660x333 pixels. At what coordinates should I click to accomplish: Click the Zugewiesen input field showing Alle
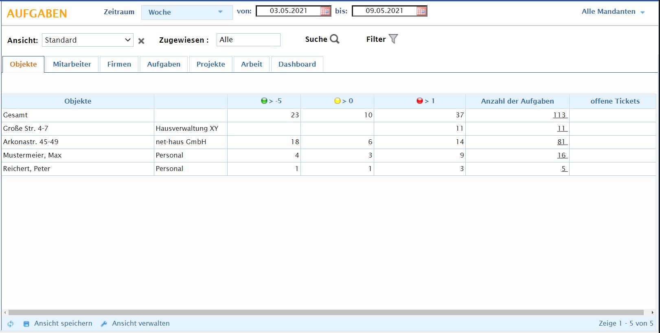[248, 40]
